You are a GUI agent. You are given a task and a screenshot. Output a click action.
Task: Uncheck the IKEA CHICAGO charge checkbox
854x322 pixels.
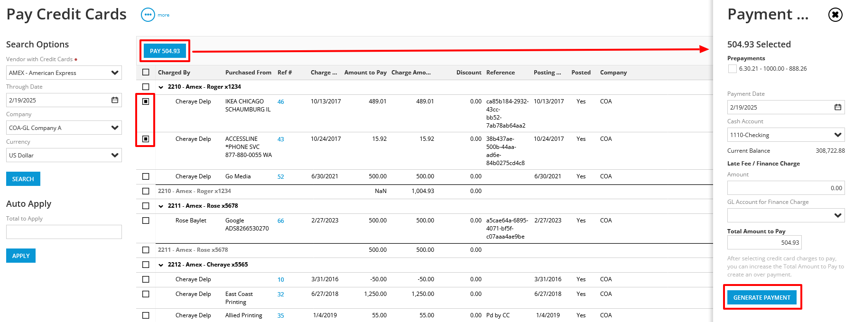(146, 101)
